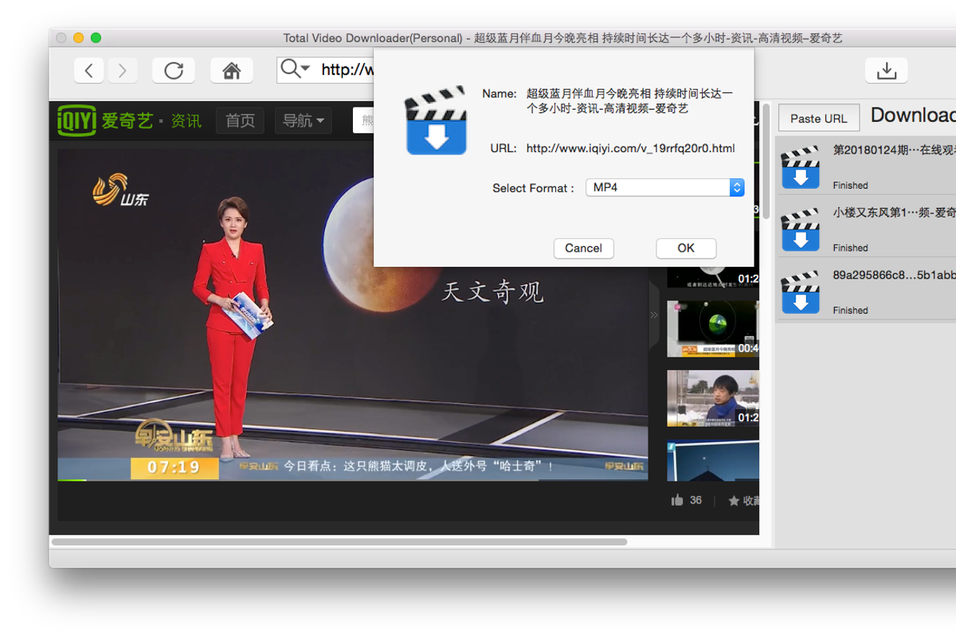The image size is (956, 637).
Task: Cancel the download dialog
Action: (x=584, y=248)
